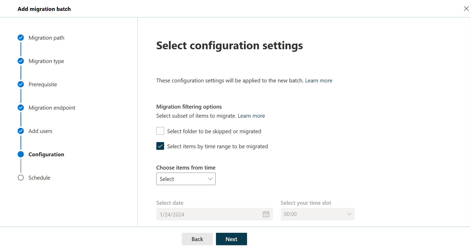The image size is (470, 246).
Task: Enable 'Select folder to be skipped or migrated'
Action: tap(160, 131)
